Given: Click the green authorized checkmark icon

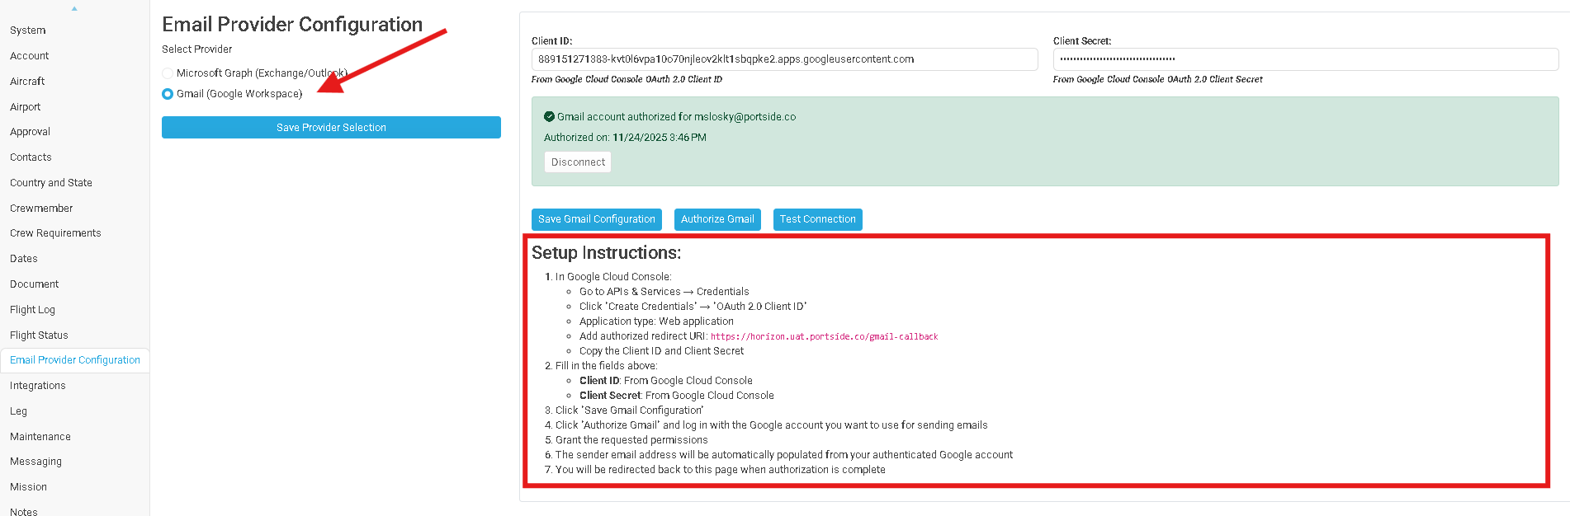Looking at the screenshot, I should (549, 117).
